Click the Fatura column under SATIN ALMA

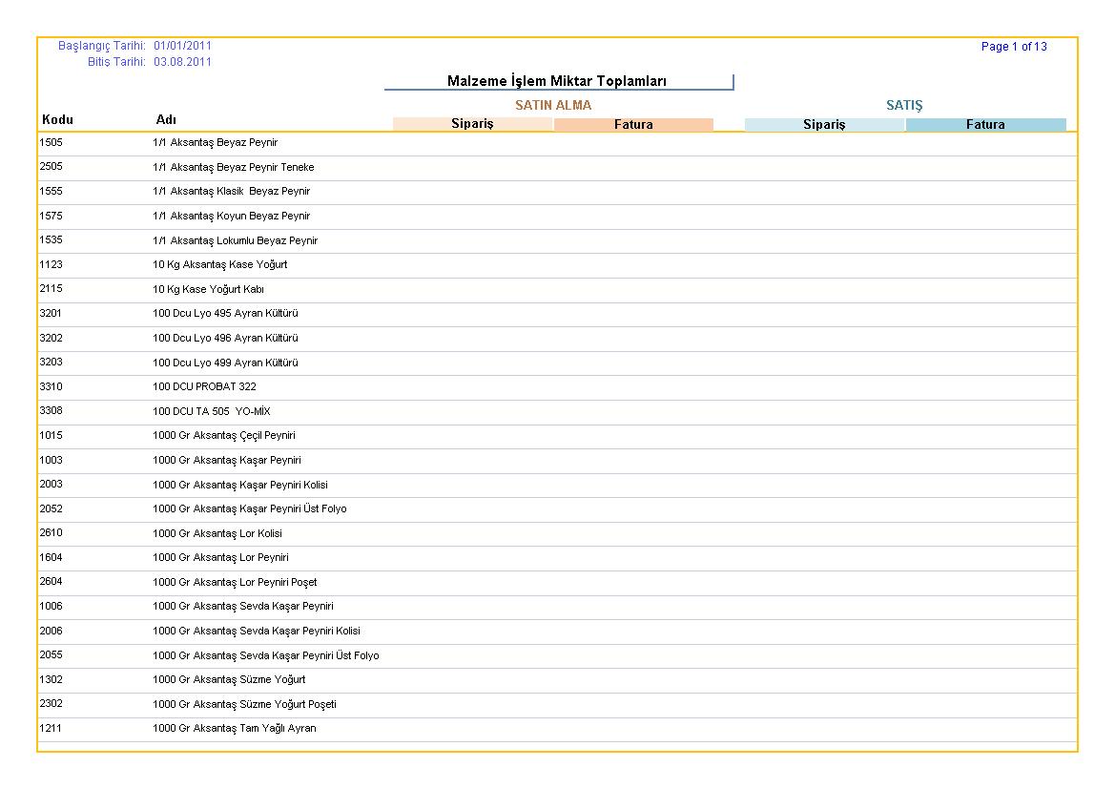633,124
